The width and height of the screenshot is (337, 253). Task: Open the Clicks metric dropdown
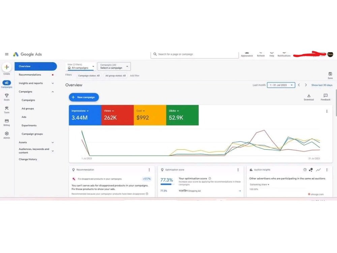(x=174, y=111)
